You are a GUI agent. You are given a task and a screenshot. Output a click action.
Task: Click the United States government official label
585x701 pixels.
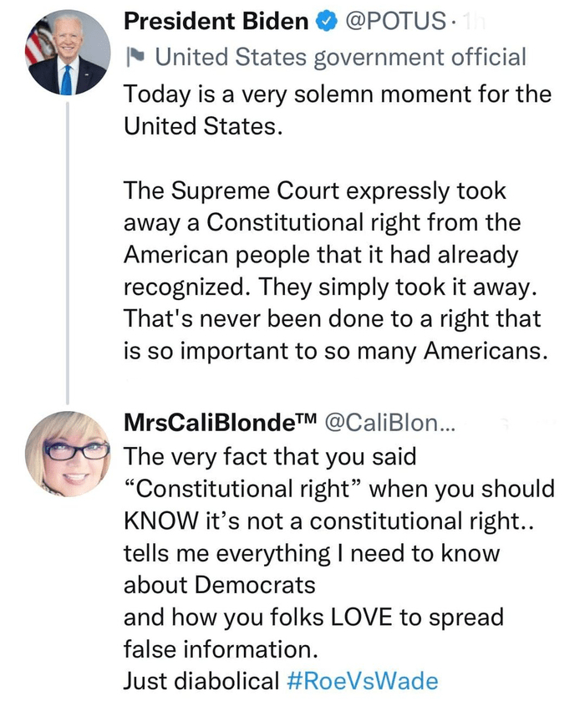341,57
